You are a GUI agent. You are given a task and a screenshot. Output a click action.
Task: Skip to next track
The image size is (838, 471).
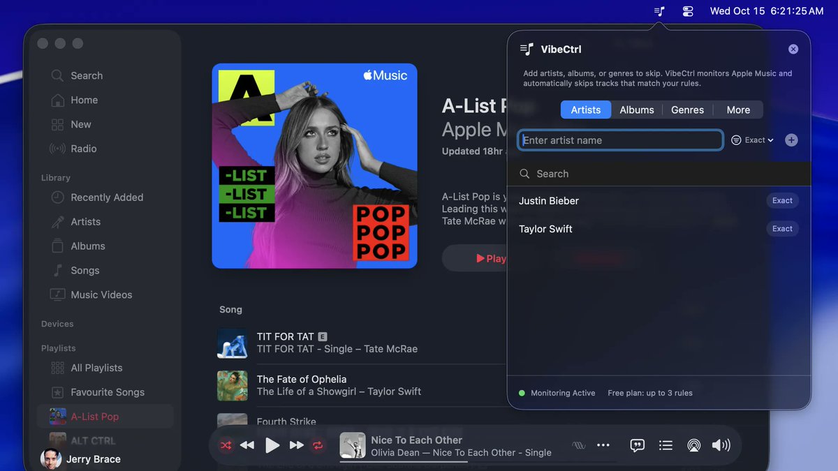(297, 445)
